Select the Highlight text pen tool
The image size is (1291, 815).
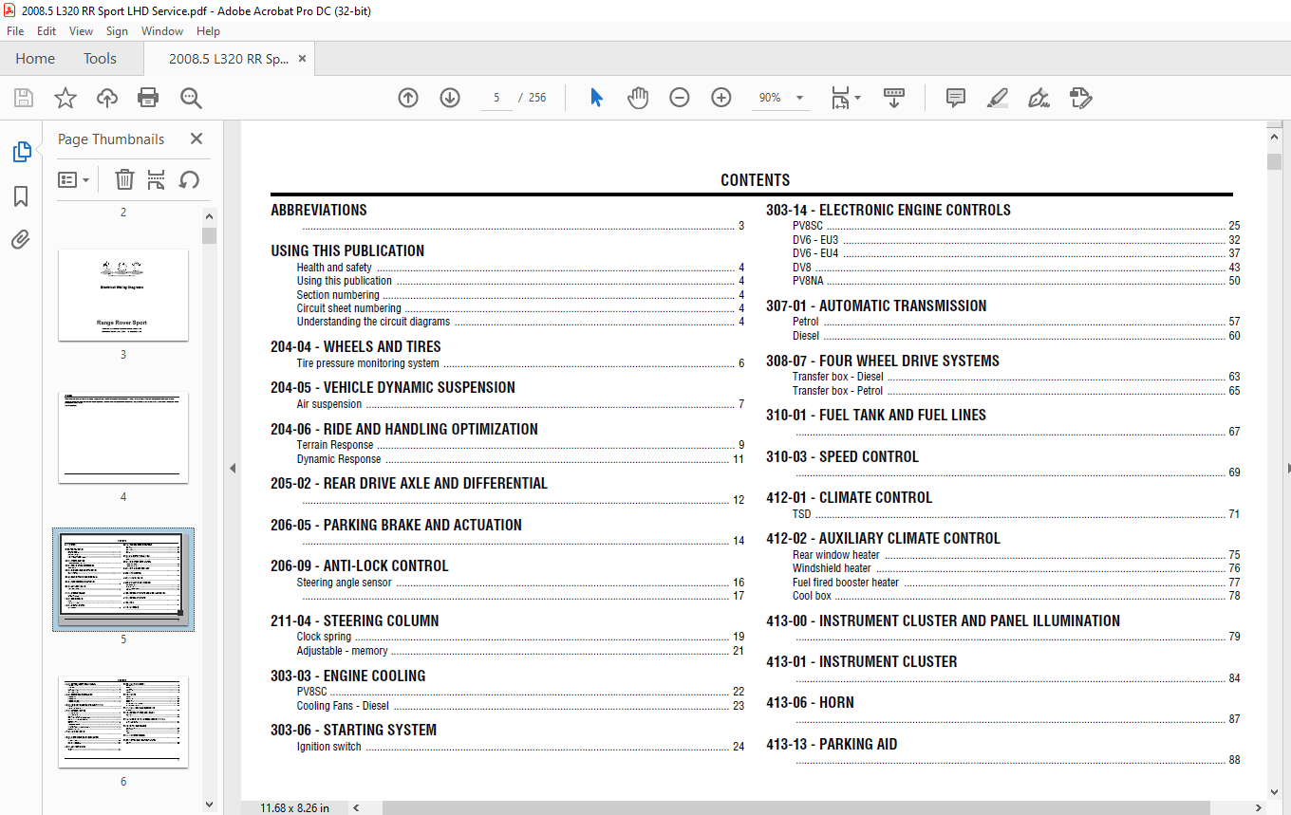997,98
